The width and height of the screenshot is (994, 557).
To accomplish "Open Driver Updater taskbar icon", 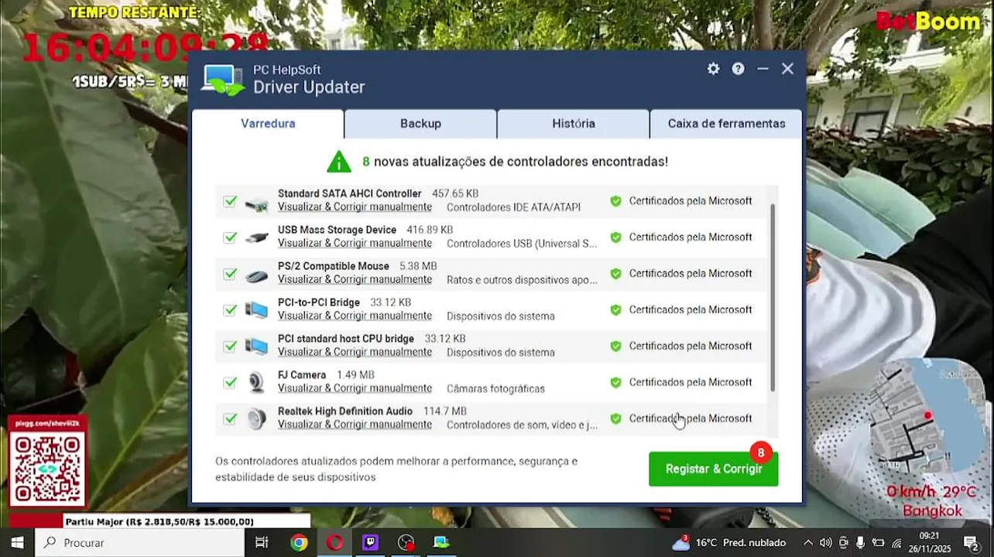I will point(441,542).
